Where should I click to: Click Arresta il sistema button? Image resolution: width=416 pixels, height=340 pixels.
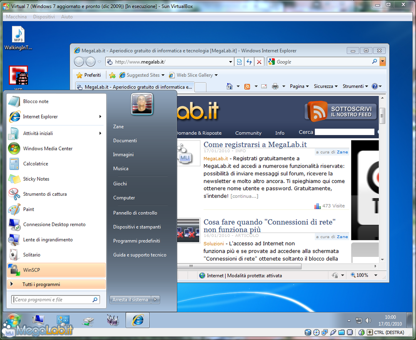pos(130,300)
